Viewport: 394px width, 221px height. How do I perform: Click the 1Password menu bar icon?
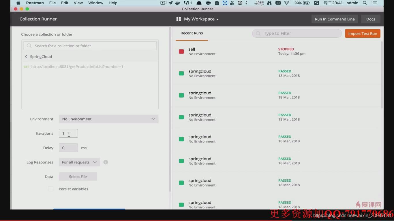point(240,3)
